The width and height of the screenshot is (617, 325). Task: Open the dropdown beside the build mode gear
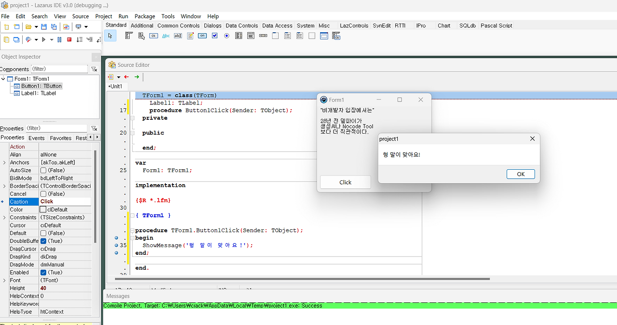(36, 39)
